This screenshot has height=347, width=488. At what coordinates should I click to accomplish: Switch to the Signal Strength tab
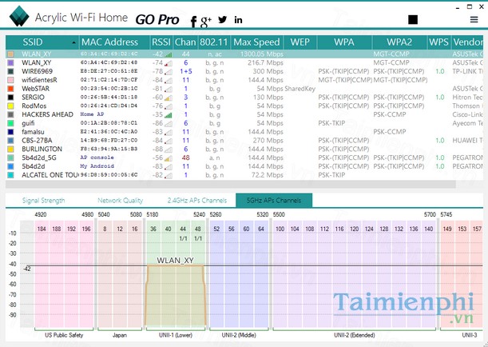click(x=44, y=201)
